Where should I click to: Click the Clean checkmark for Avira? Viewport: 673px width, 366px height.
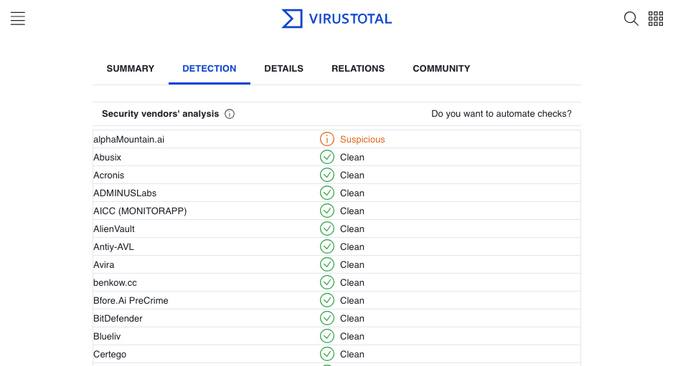pos(327,265)
